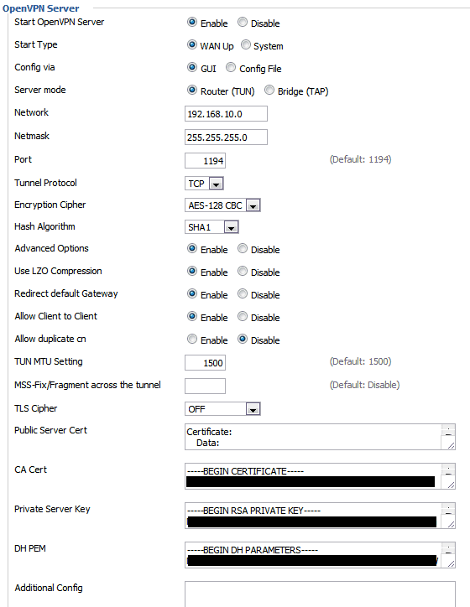Click the CA Cert textarea scrollbar
This screenshot has height=607, width=470.
pos(448,476)
